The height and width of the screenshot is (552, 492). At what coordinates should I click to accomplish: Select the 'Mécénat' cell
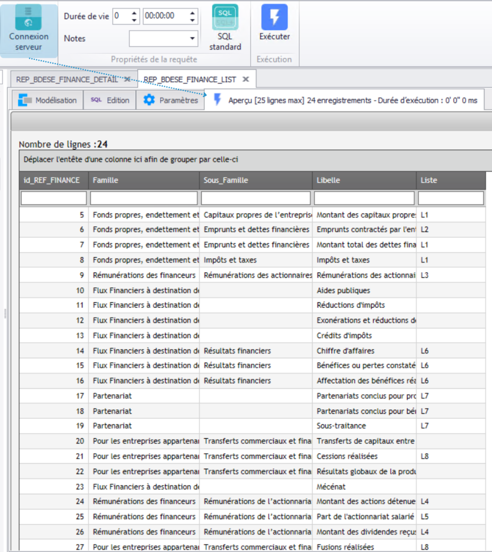pyautogui.click(x=364, y=487)
